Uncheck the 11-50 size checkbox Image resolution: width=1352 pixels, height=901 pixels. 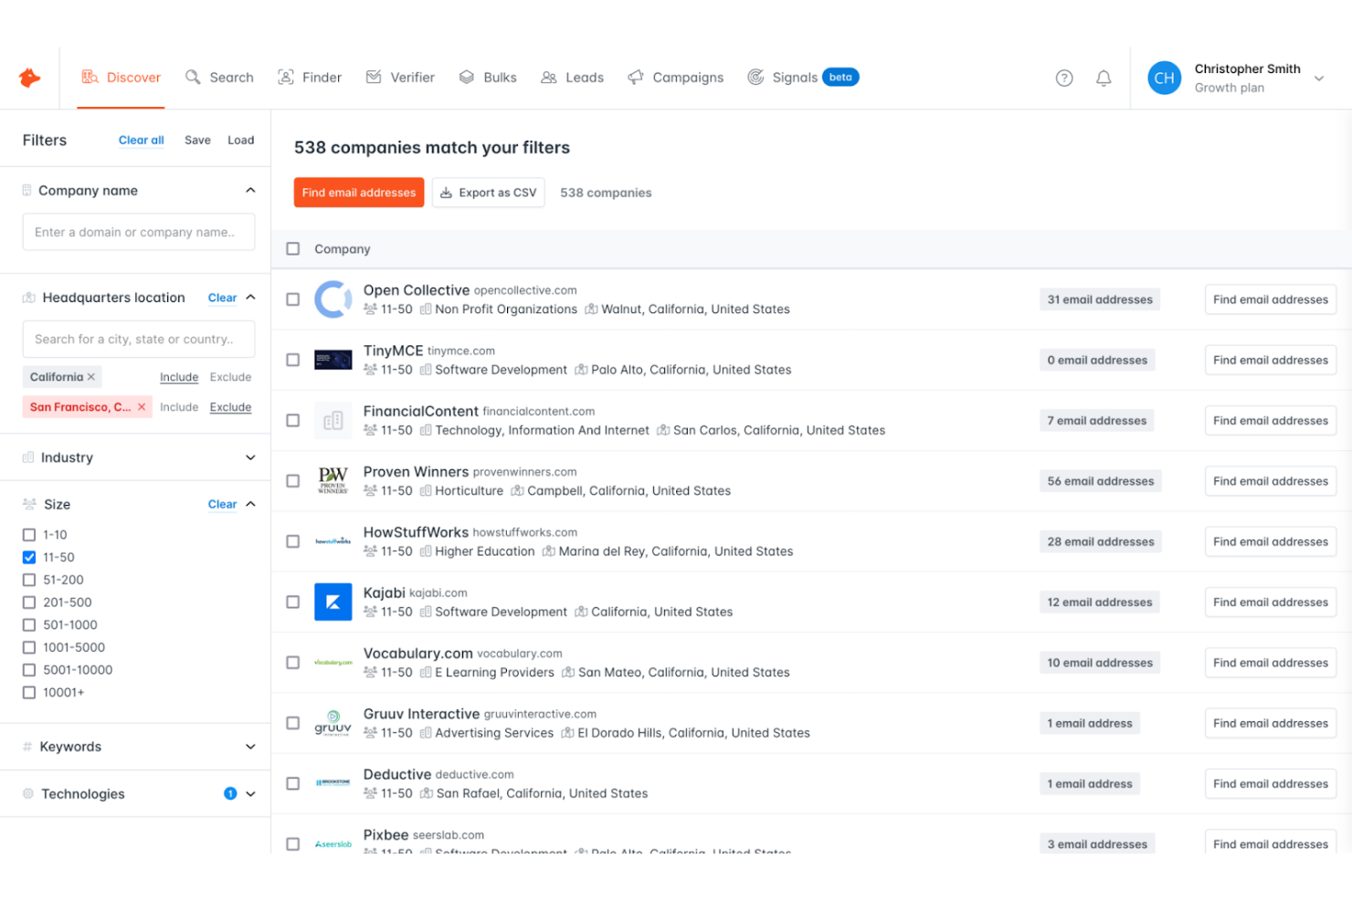pos(29,558)
